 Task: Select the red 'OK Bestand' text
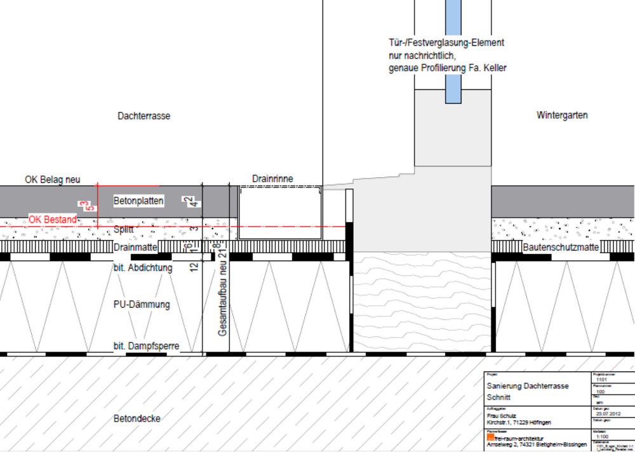tap(53, 220)
